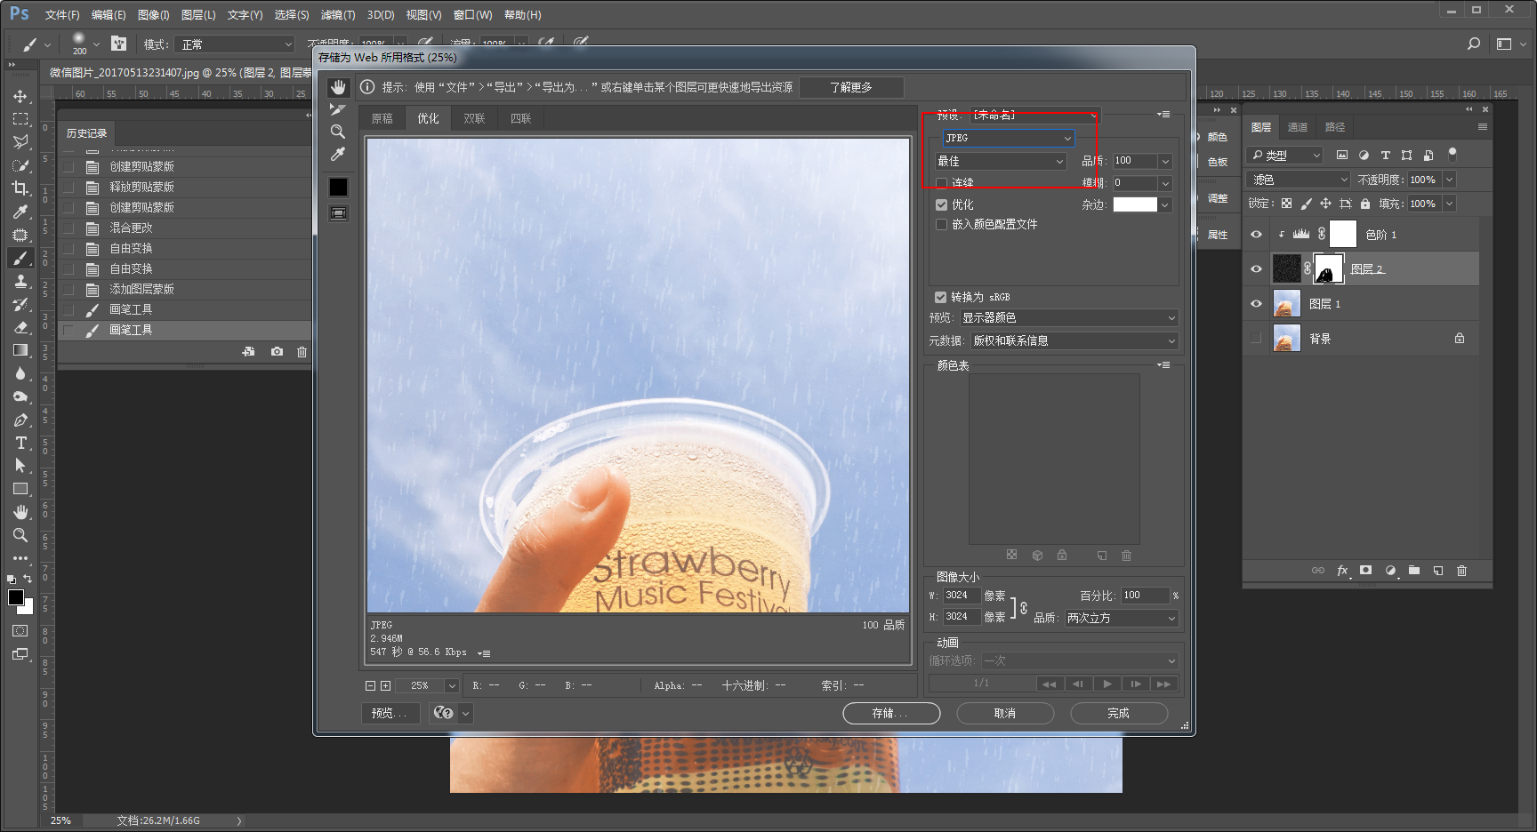This screenshot has height=832, width=1537.
Task: Click the 了解更多 button
Action: click(851, 87)
